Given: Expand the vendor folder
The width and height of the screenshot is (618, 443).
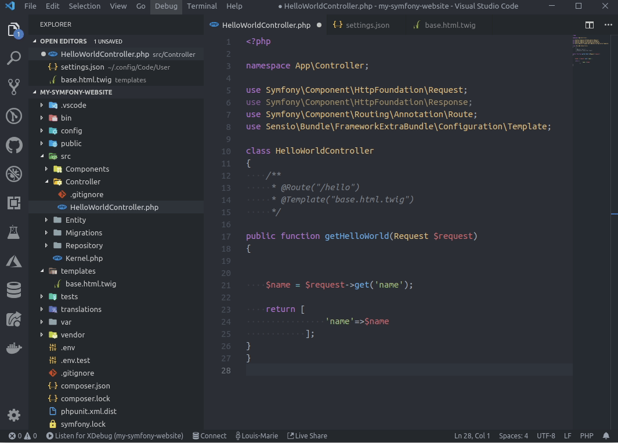Looking at the screenshot, I should [41, 335].
